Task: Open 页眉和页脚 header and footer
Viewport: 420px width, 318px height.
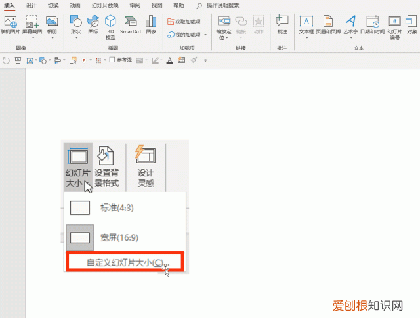Action: 328,25
